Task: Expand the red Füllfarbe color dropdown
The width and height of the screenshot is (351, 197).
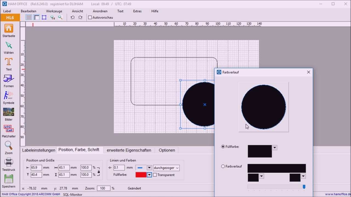Action: click(149, 175)
